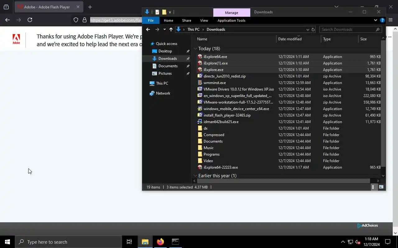Click the Search Downloads field
Image resolution: width=398 pixels, height=248 pixels.
tap(350, 29)
